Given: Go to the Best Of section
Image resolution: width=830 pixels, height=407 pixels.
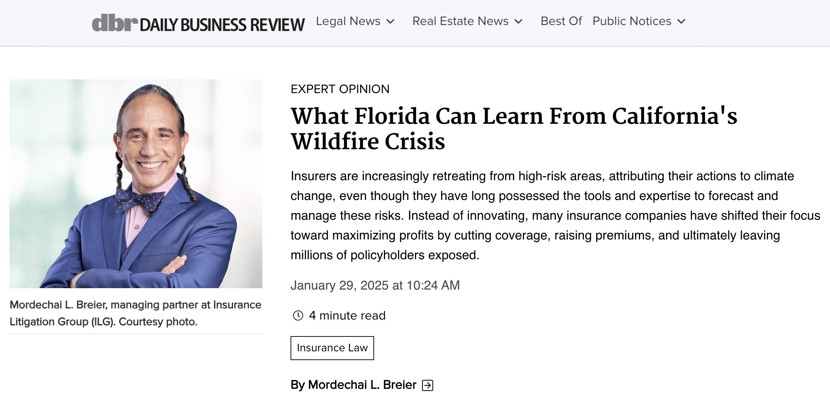Looking at the screenshot, I should (x=561, y=21).
